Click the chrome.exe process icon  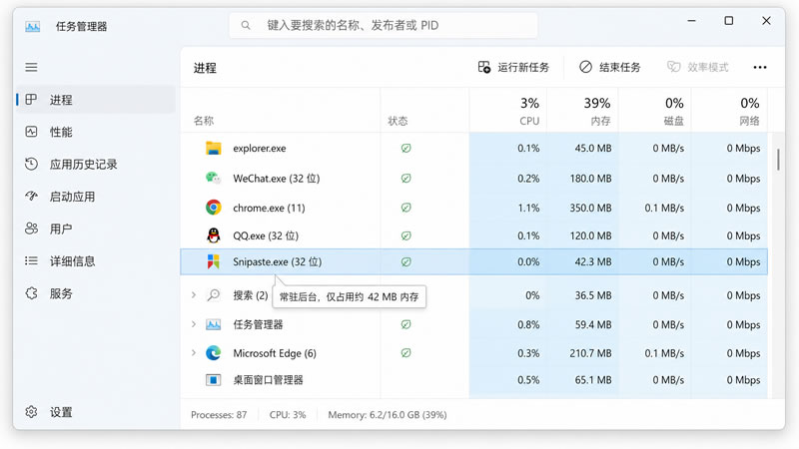pyautogui.click(x=214, y=208)
